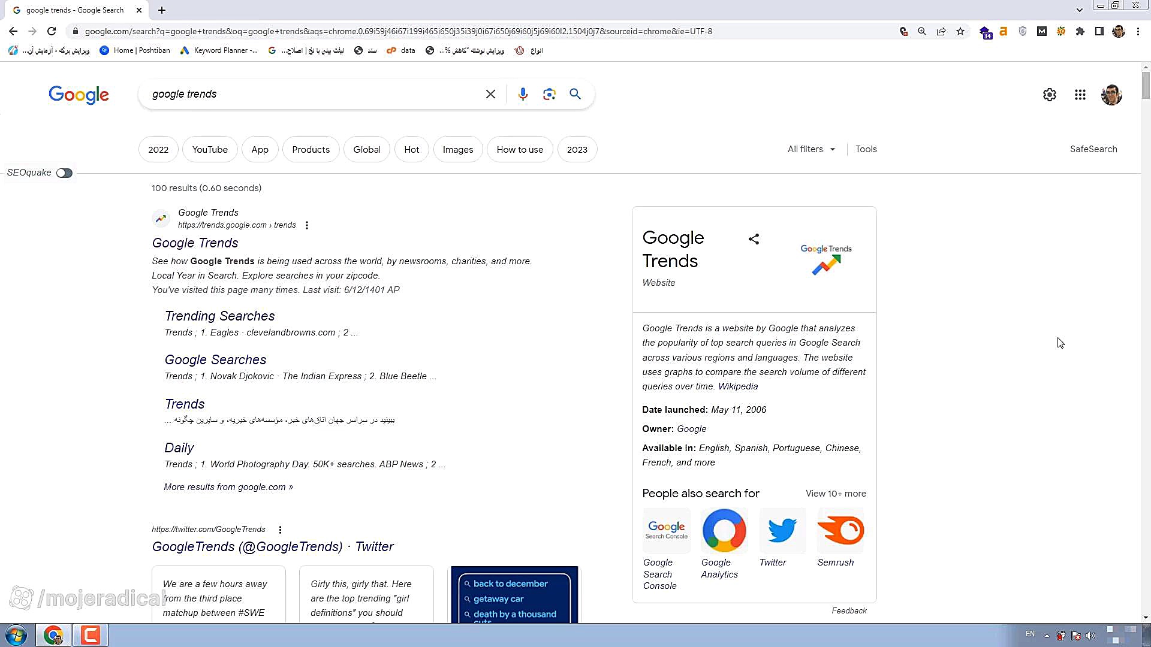This screenshot has height=647, width=1151.
Task: Reload the current page
Action: pyautogui.click(x=52, y=31)
